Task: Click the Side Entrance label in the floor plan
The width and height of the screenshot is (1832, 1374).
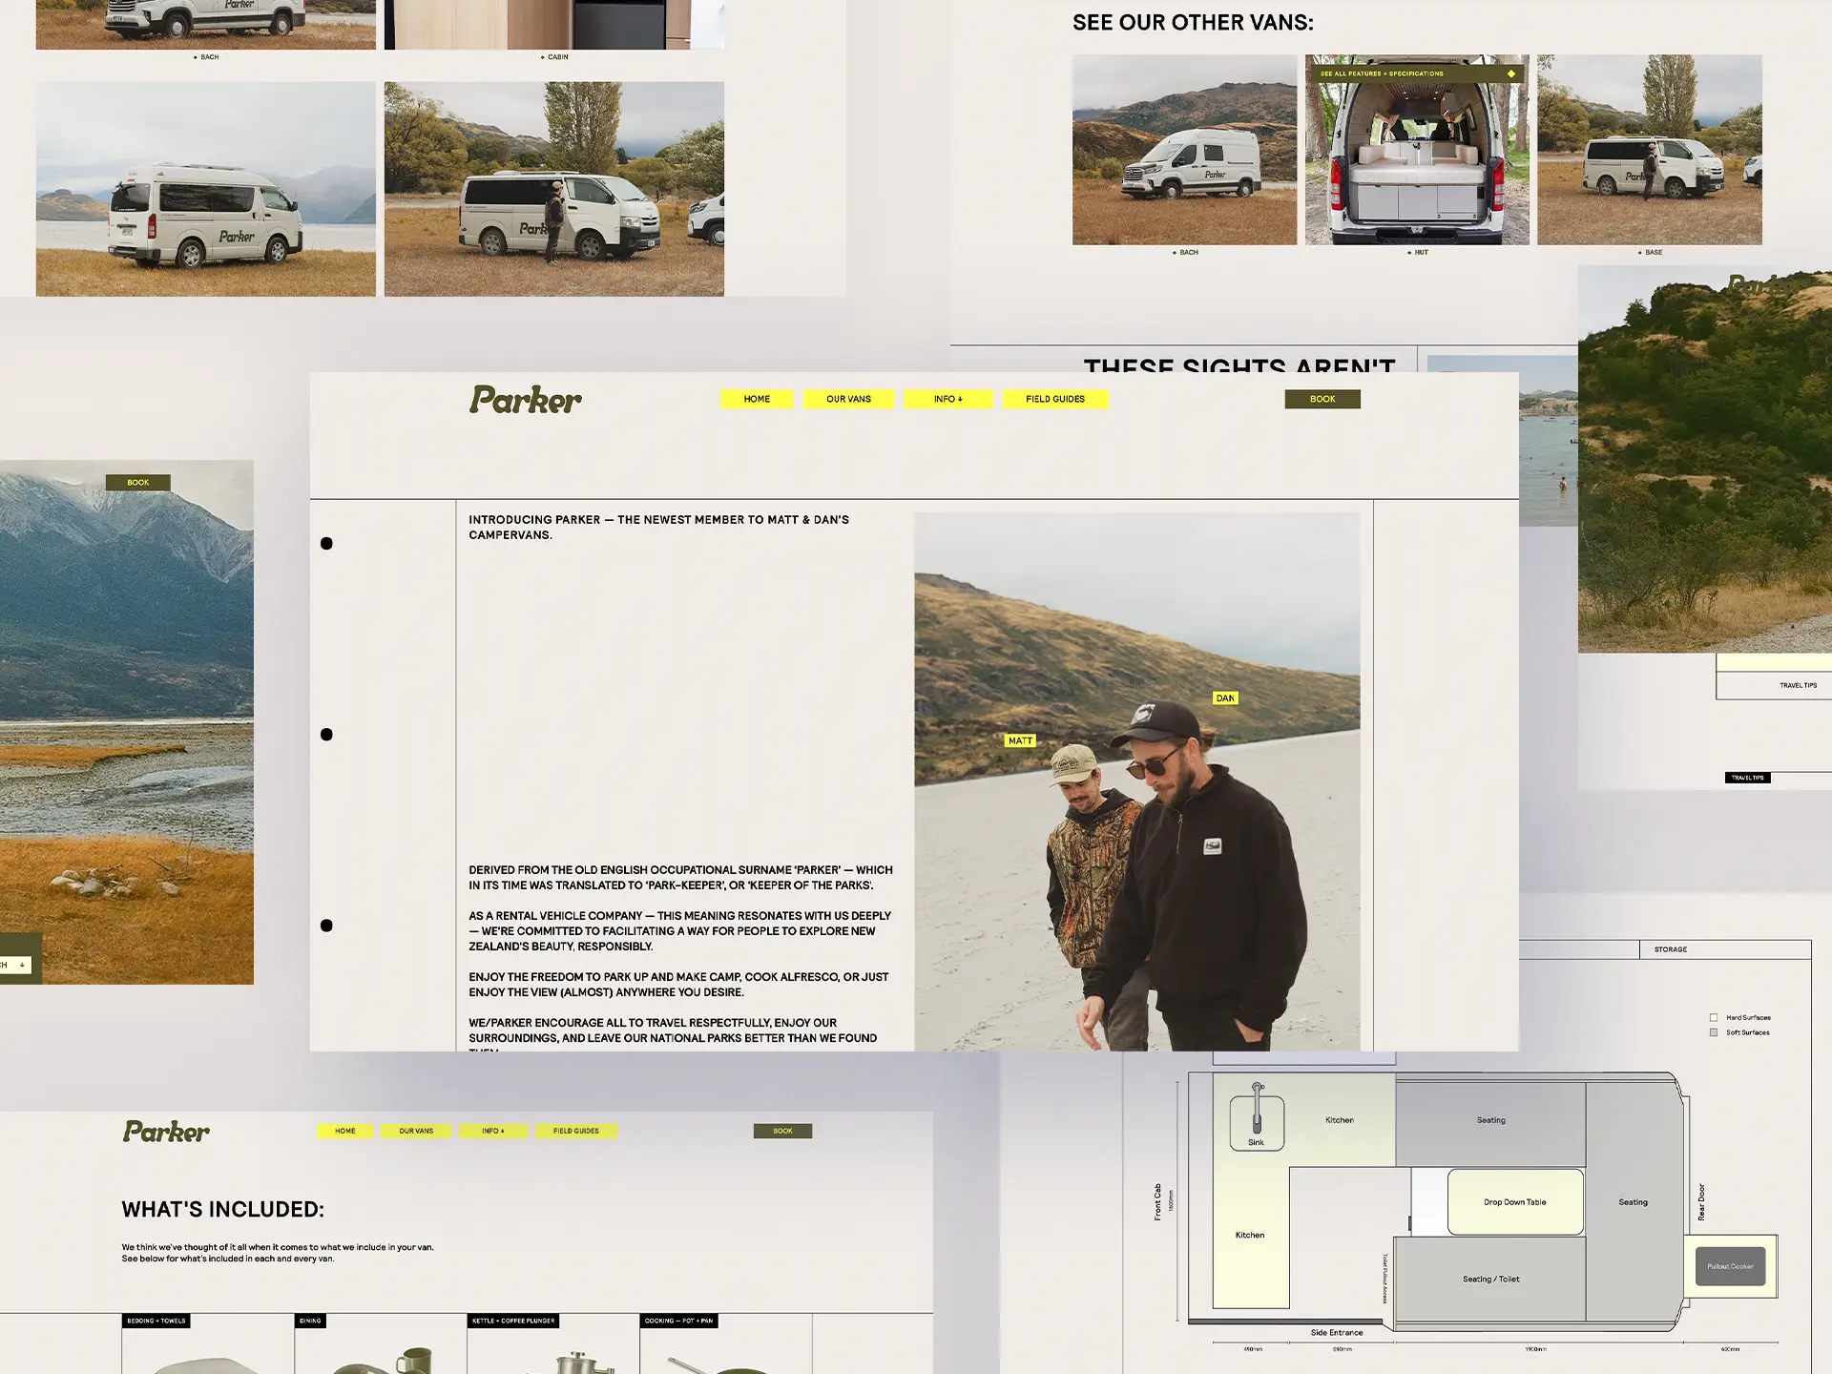Action: pyautogui.click(x=1337, y=1333)
